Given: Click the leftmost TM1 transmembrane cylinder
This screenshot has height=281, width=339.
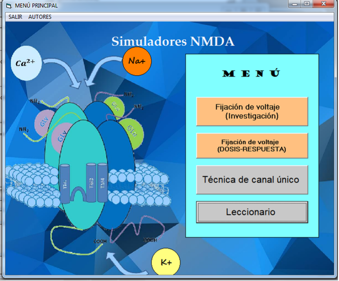Looking at the screenshot, I should tap(65, 183).
